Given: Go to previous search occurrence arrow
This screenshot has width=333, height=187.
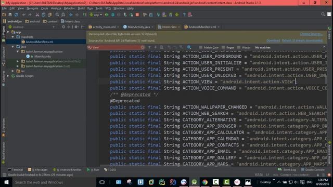Looking at the screenshot, I should point(149,47).
